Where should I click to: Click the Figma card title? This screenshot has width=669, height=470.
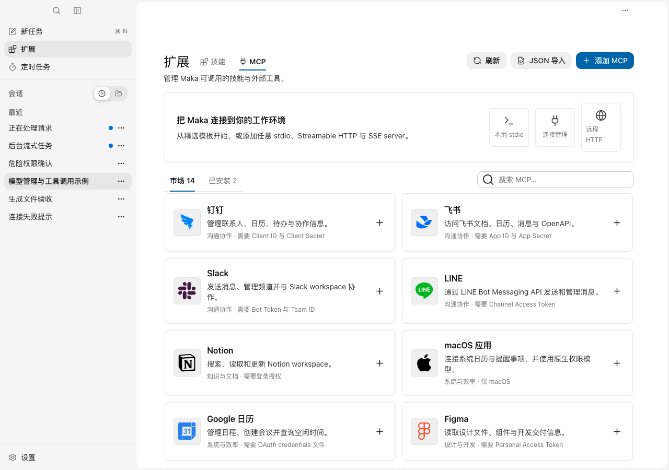[456, 419]
